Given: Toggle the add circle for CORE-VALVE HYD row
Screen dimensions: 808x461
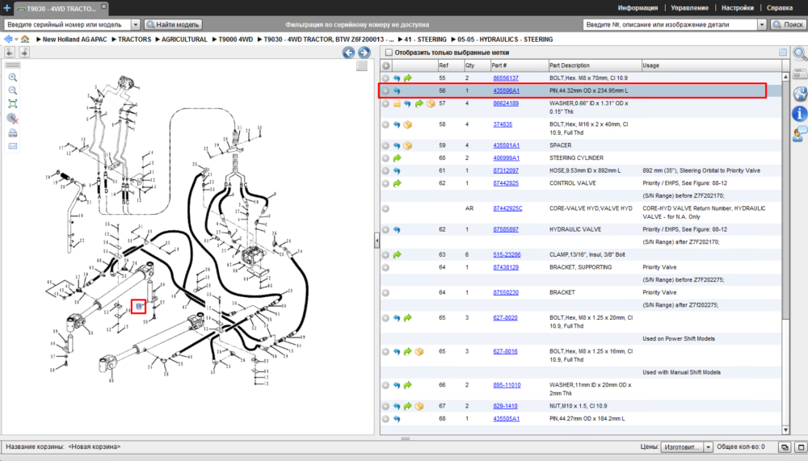Looking at the screenshot, I should point(385,208).
